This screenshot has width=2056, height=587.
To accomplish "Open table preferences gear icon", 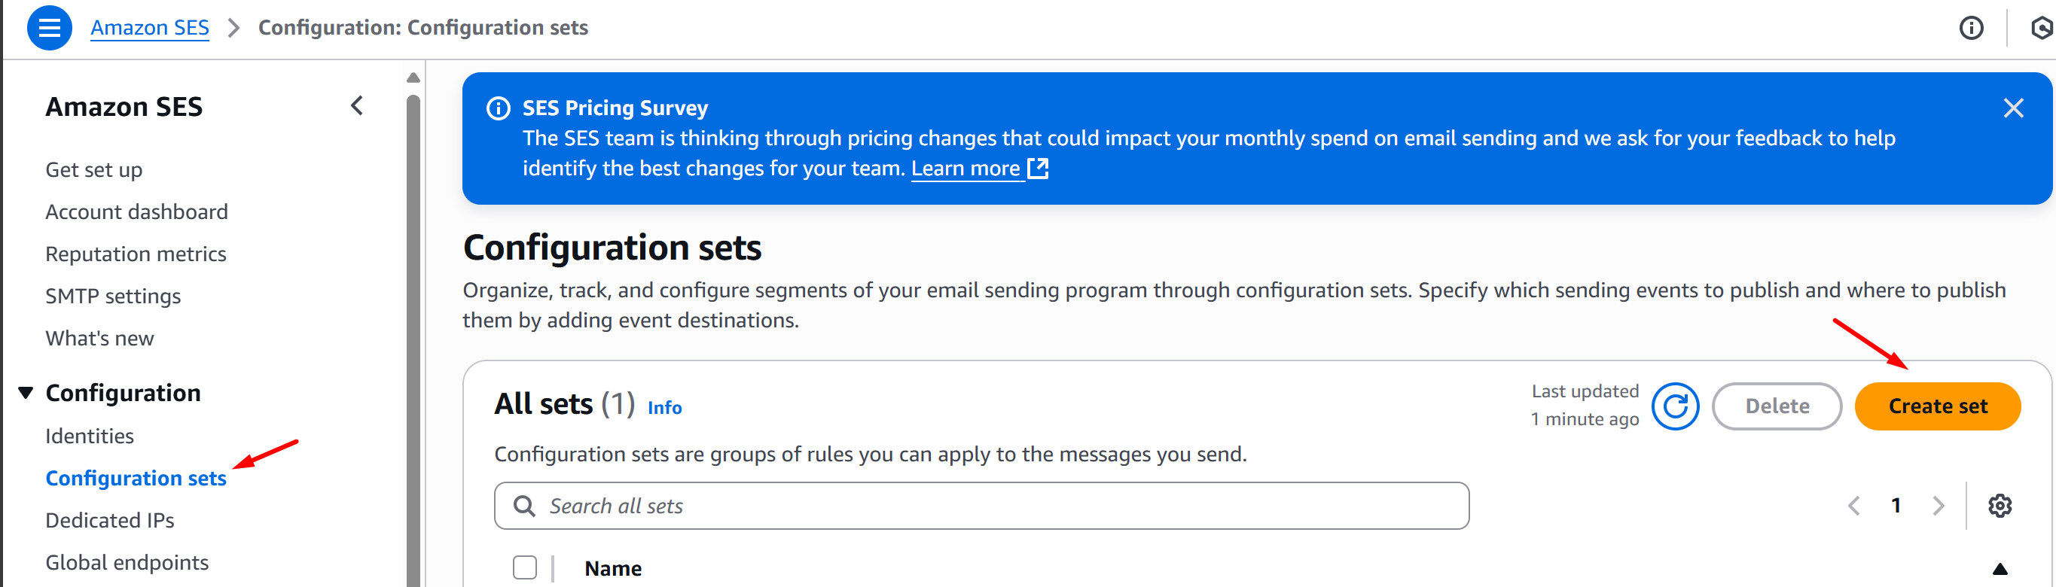I will (2000, 506).
